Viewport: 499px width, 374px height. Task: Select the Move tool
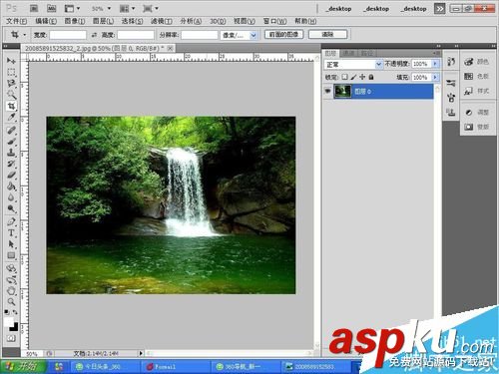[x=11, y=61]
